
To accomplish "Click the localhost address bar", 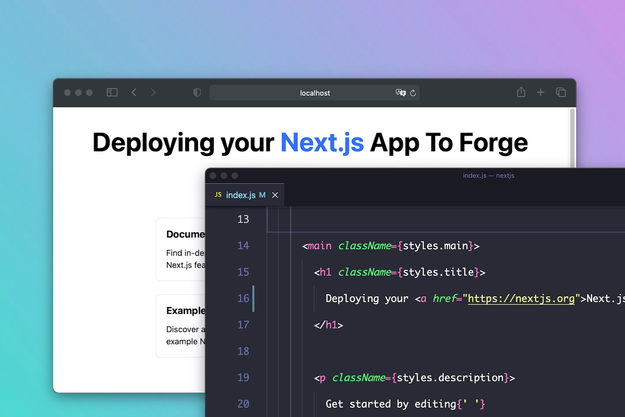I will click(x=315, y=92).
